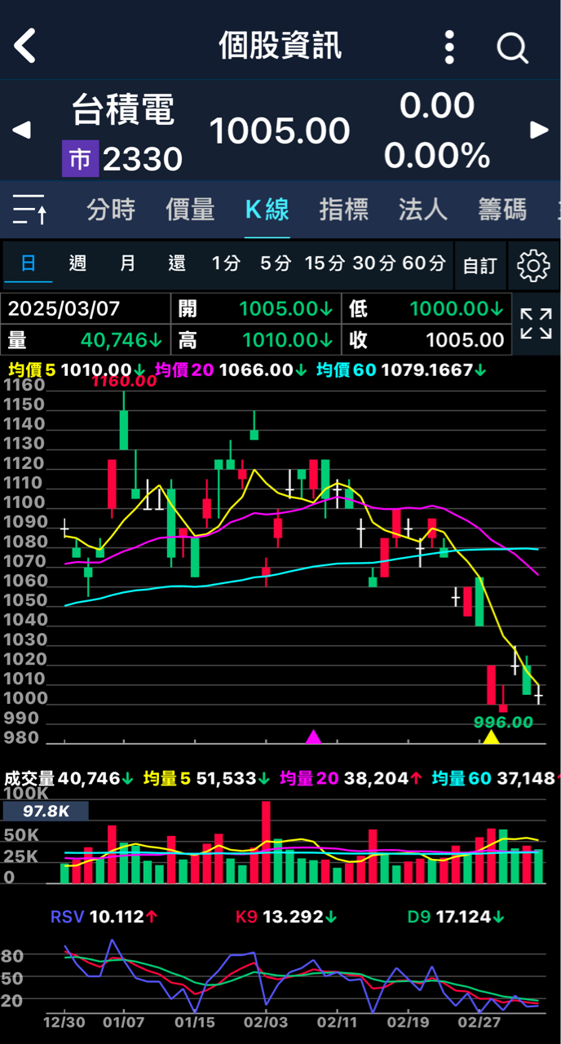This screenshot has width=561, height=1044.
Task: Open chart settings gear icon
Action: tap(534, 265)
